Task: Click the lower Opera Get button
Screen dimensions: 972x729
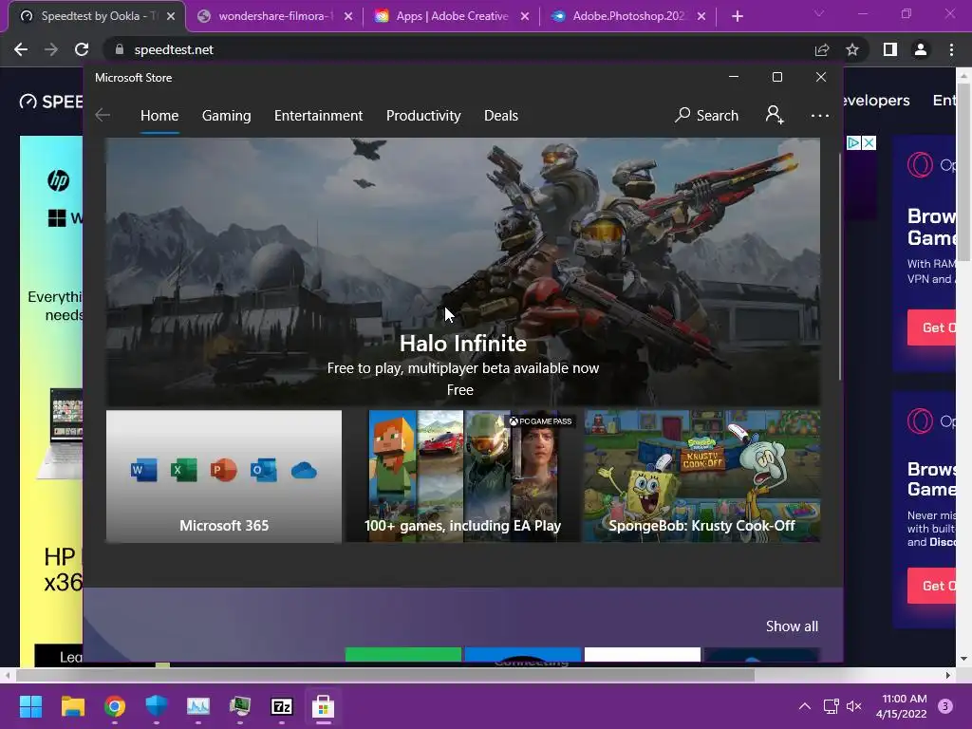Action: (x=932, y=585)
